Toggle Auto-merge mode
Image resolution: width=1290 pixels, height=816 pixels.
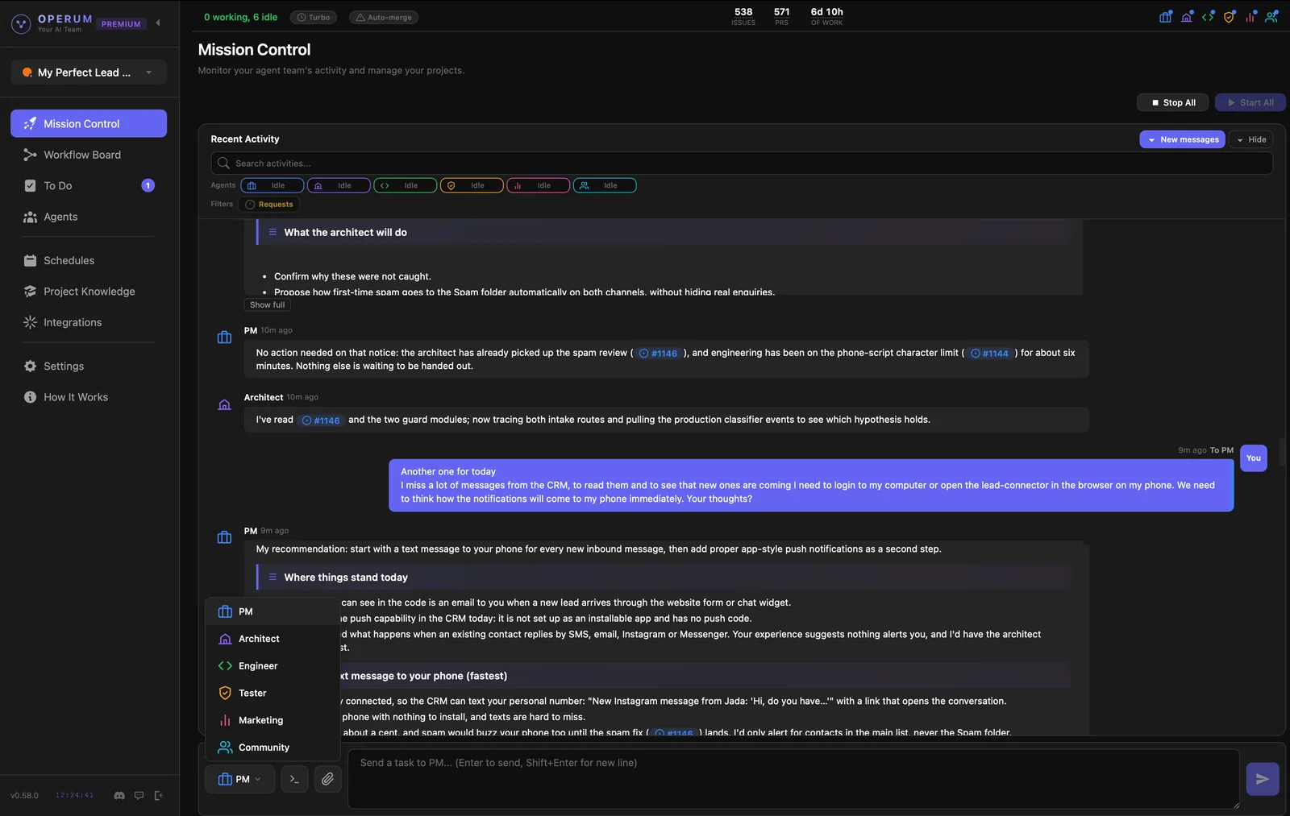[x=384, y=17]
